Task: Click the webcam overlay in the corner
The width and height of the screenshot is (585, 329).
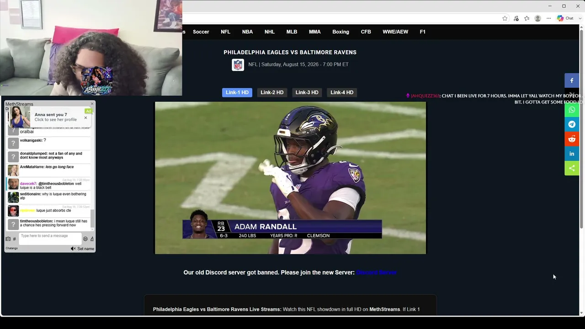Action: [x=91, y=48]
